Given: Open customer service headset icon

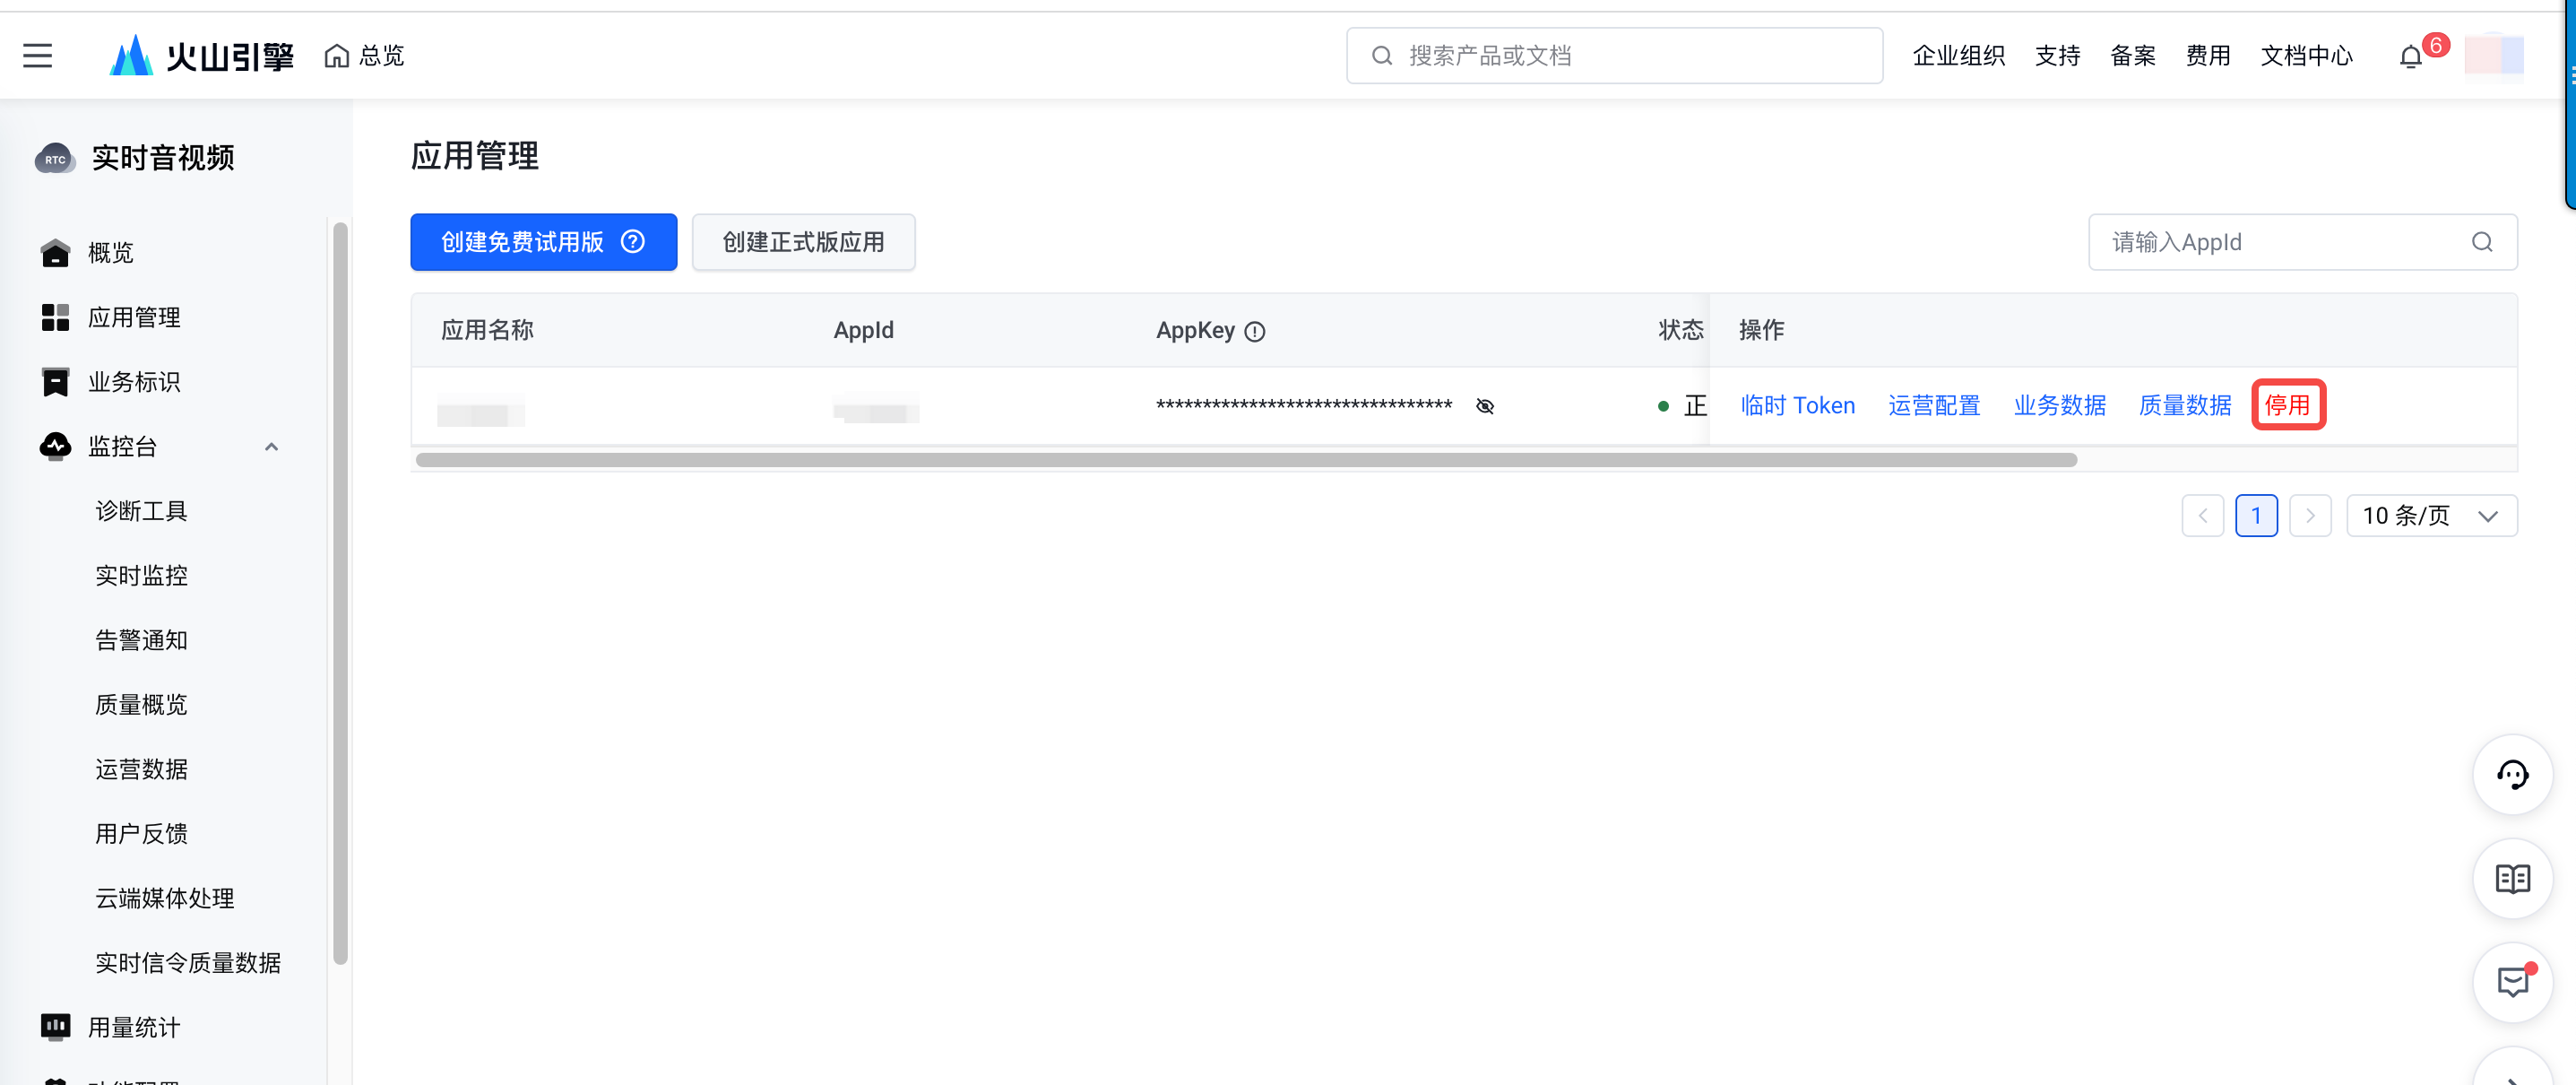Looking at the screenshot, I should pyautogui.click(x=2512, y=775).
